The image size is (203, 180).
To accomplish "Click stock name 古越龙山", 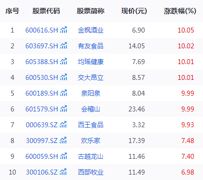I will coord(91,156).
